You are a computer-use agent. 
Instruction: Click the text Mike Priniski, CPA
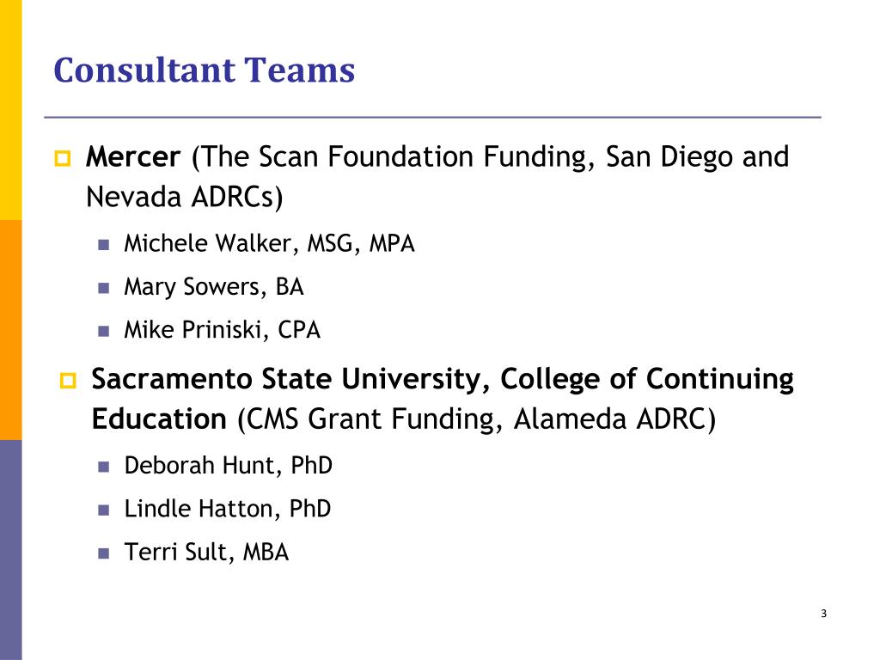click(x=223, y=330)
